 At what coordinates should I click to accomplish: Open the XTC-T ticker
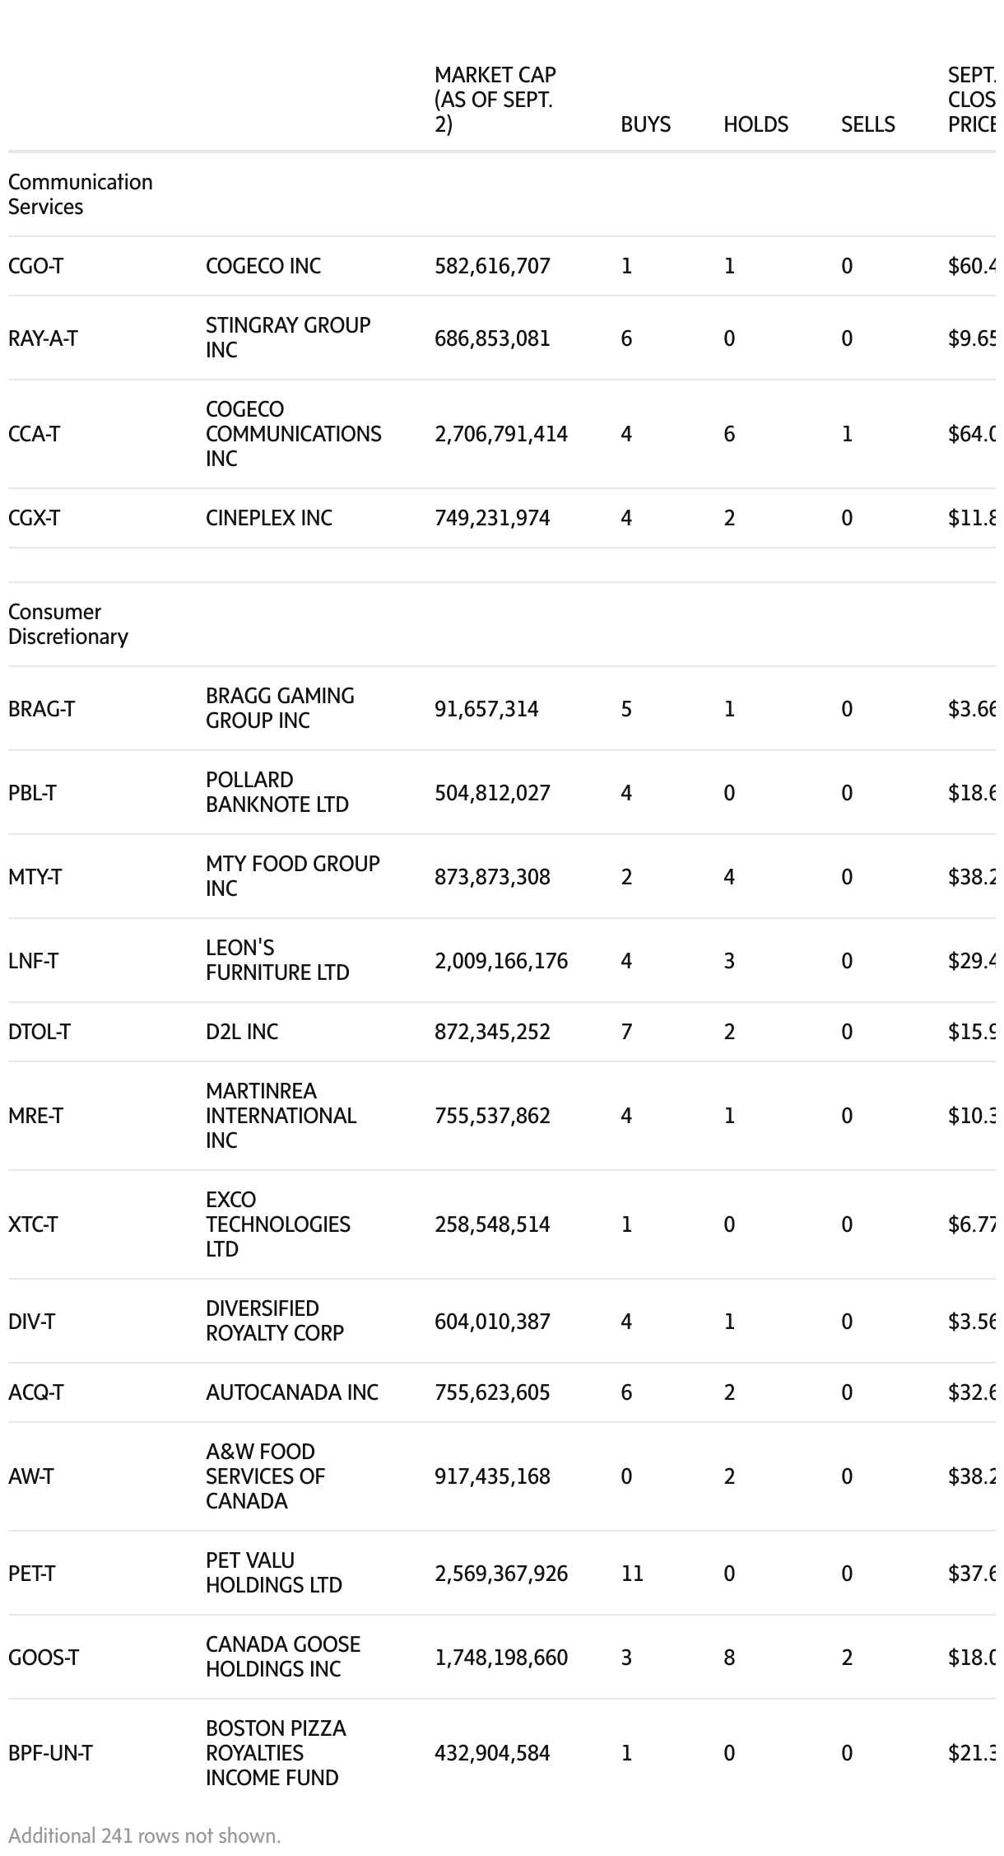point(33,1224)
